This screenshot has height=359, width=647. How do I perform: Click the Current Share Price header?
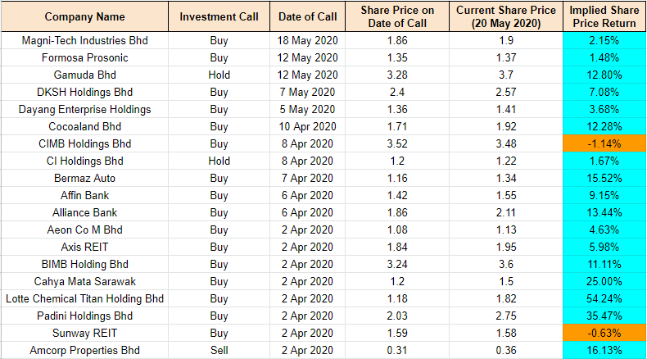[x=500, y=16]
